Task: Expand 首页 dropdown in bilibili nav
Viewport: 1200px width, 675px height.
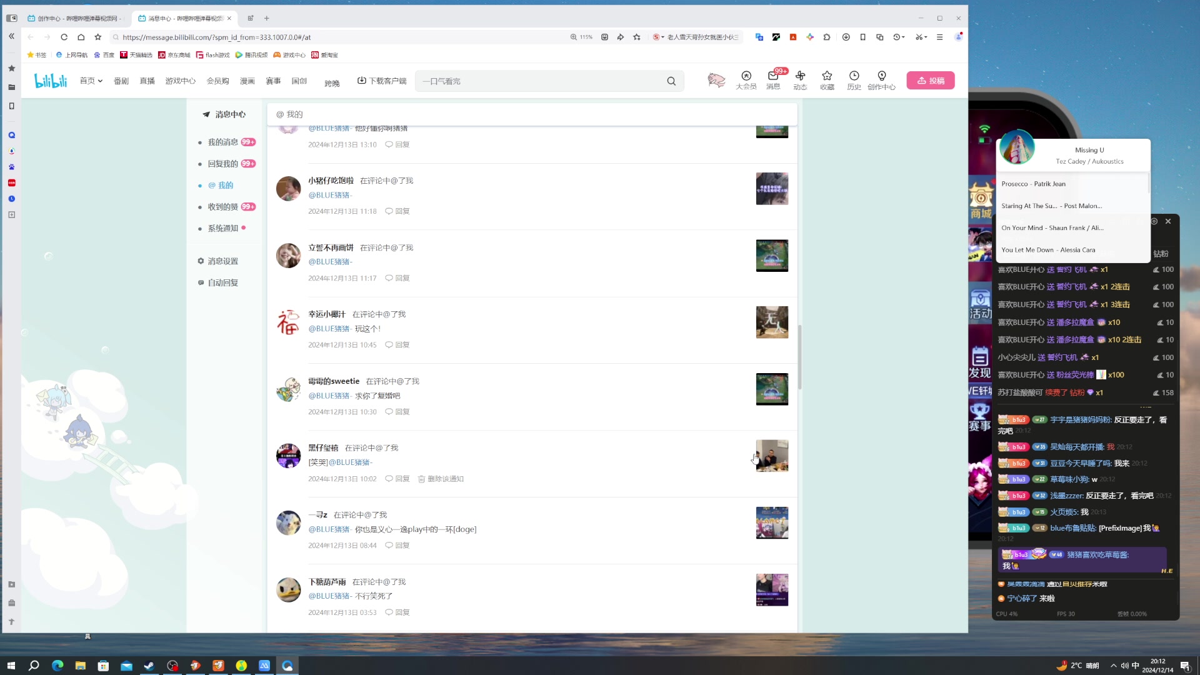Action: coord(91,81)
